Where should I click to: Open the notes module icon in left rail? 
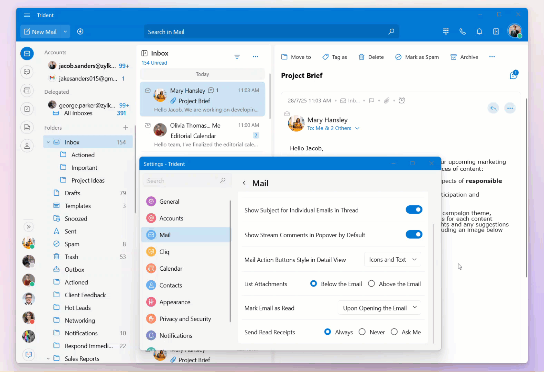coord(27,127)
